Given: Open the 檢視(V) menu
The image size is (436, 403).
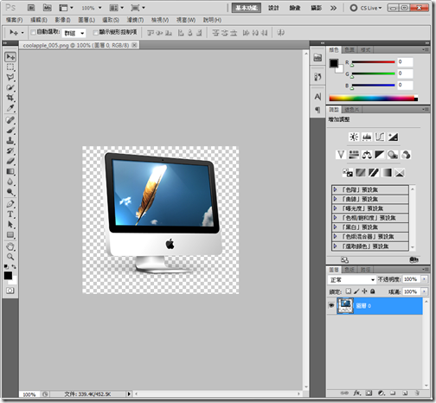Looking at the screenshot, I should (160, 20).
